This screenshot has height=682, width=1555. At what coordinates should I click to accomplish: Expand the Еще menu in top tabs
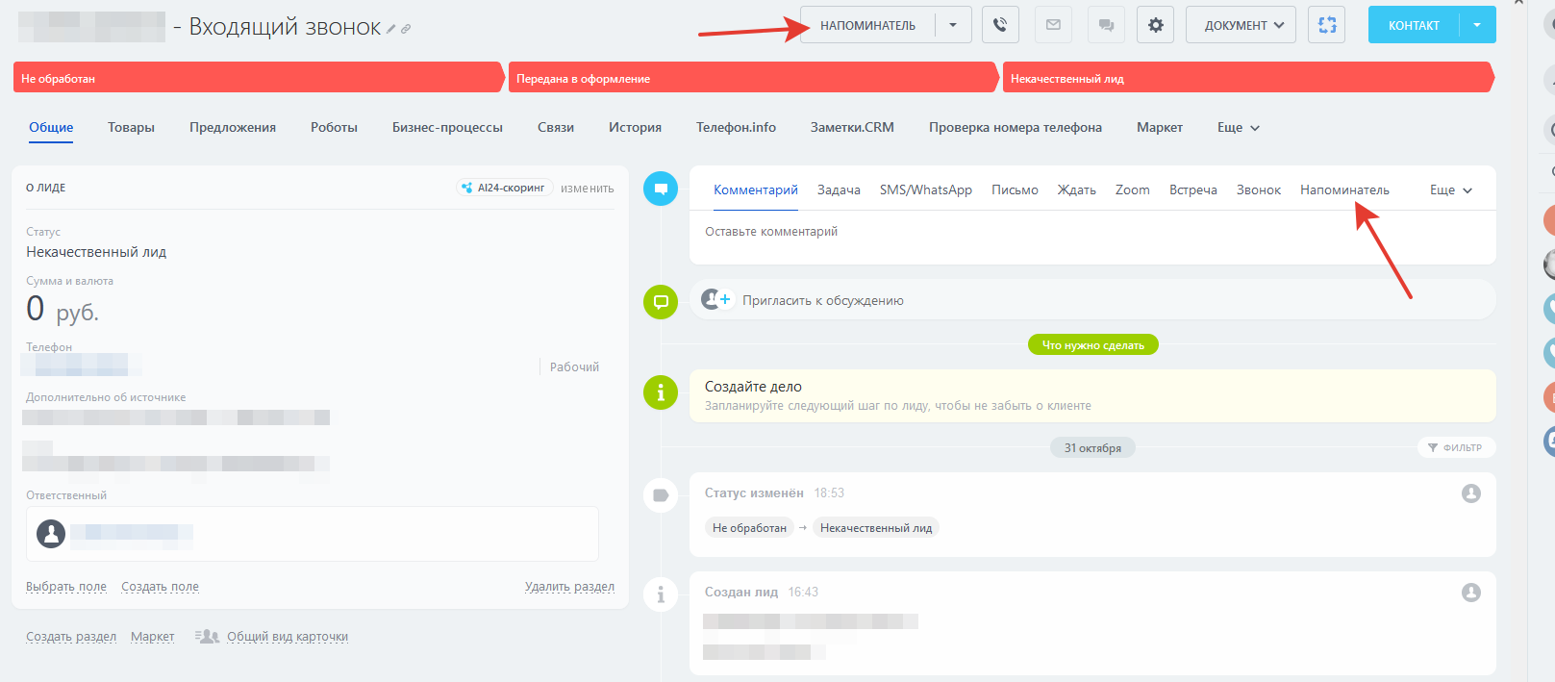click(x=1238, y=127)
